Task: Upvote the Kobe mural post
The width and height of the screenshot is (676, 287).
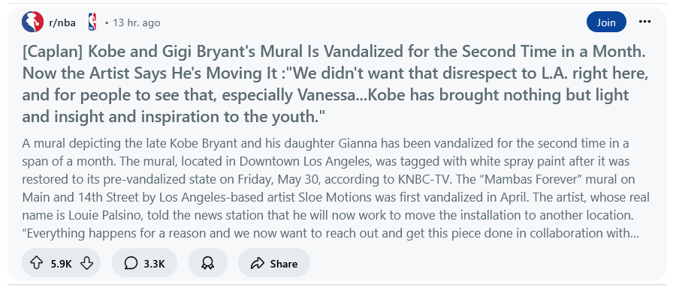Action: pyautogui.click(x=36, y=263)
